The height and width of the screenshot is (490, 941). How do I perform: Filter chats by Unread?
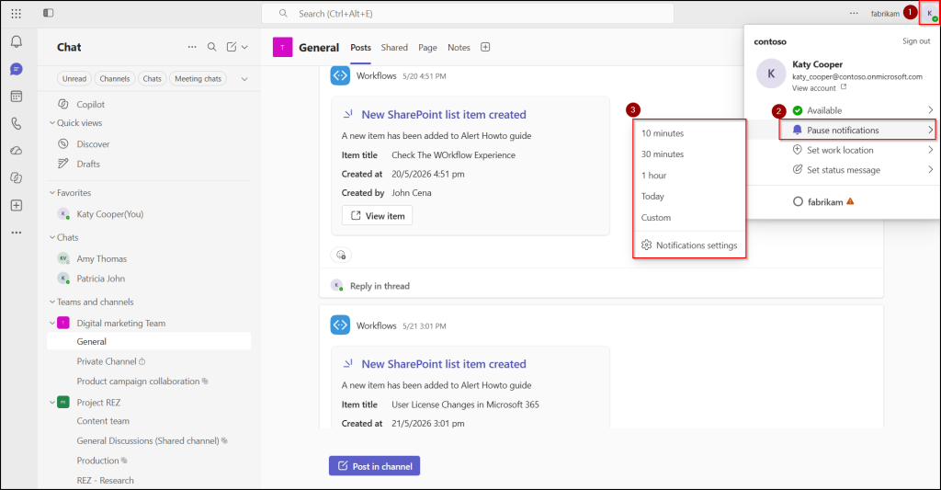click(74, 79)
